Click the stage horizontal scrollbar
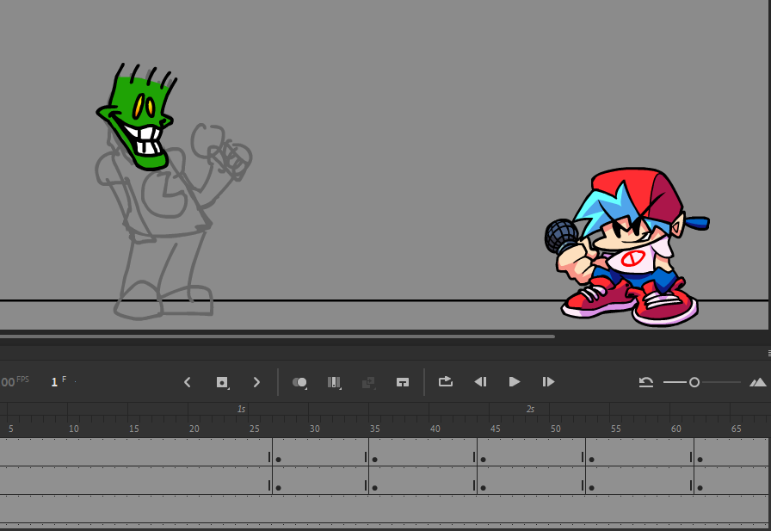Image resolution: width=771 pixels, height=531 pixels. [277, 337]
